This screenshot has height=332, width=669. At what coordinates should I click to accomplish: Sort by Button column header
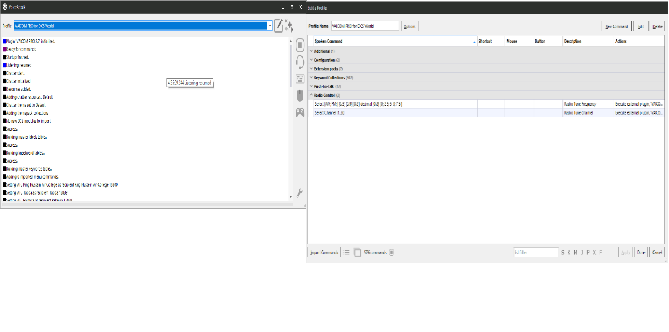click(548, 41)
